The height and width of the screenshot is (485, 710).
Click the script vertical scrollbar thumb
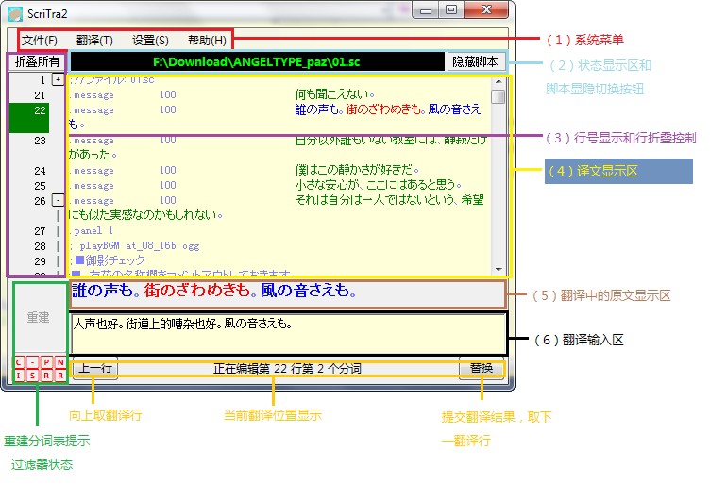[499, 96]
